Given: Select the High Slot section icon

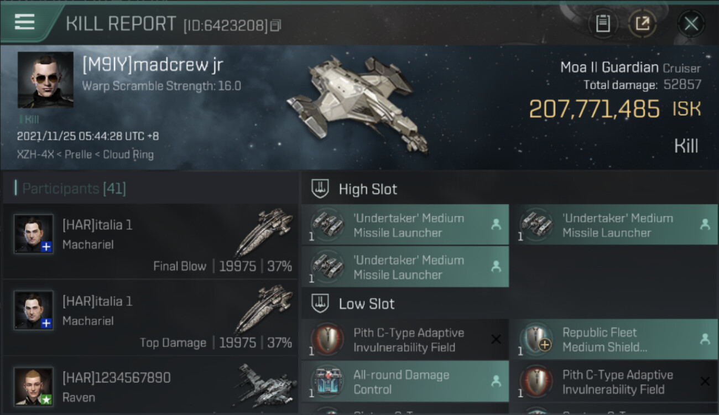Looking at the screenshot, I should pyautogui.click(x=320, y=189).
